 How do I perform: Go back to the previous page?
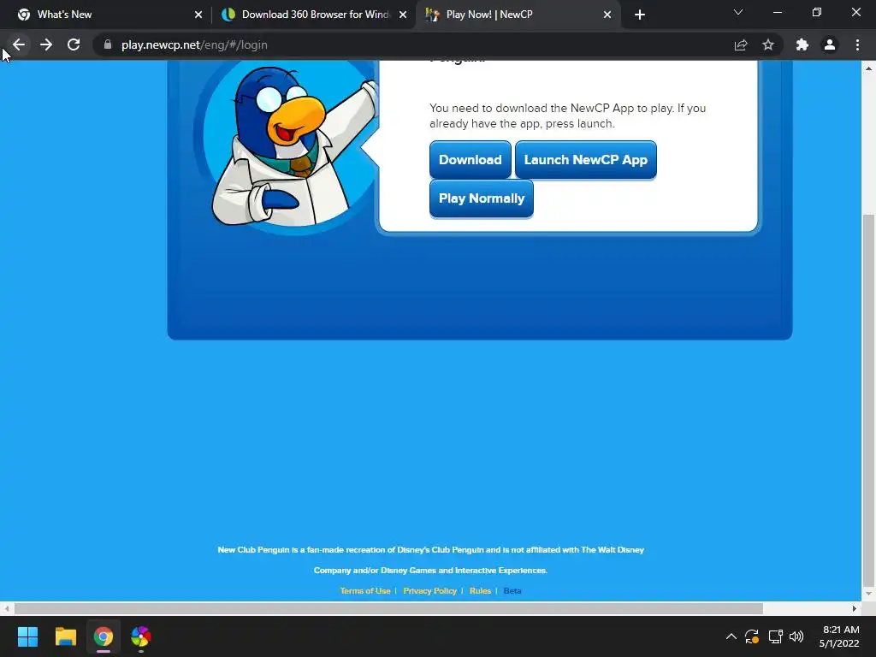19,44
